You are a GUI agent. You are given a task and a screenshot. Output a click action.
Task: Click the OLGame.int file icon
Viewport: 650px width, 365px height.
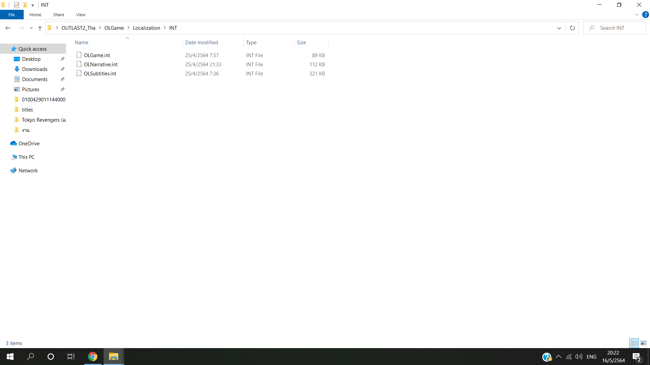pyautogui.click(x=79, y=55)
